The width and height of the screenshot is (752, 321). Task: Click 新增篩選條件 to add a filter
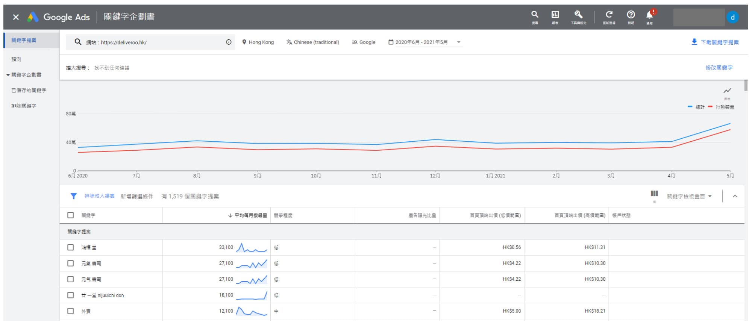137,196
